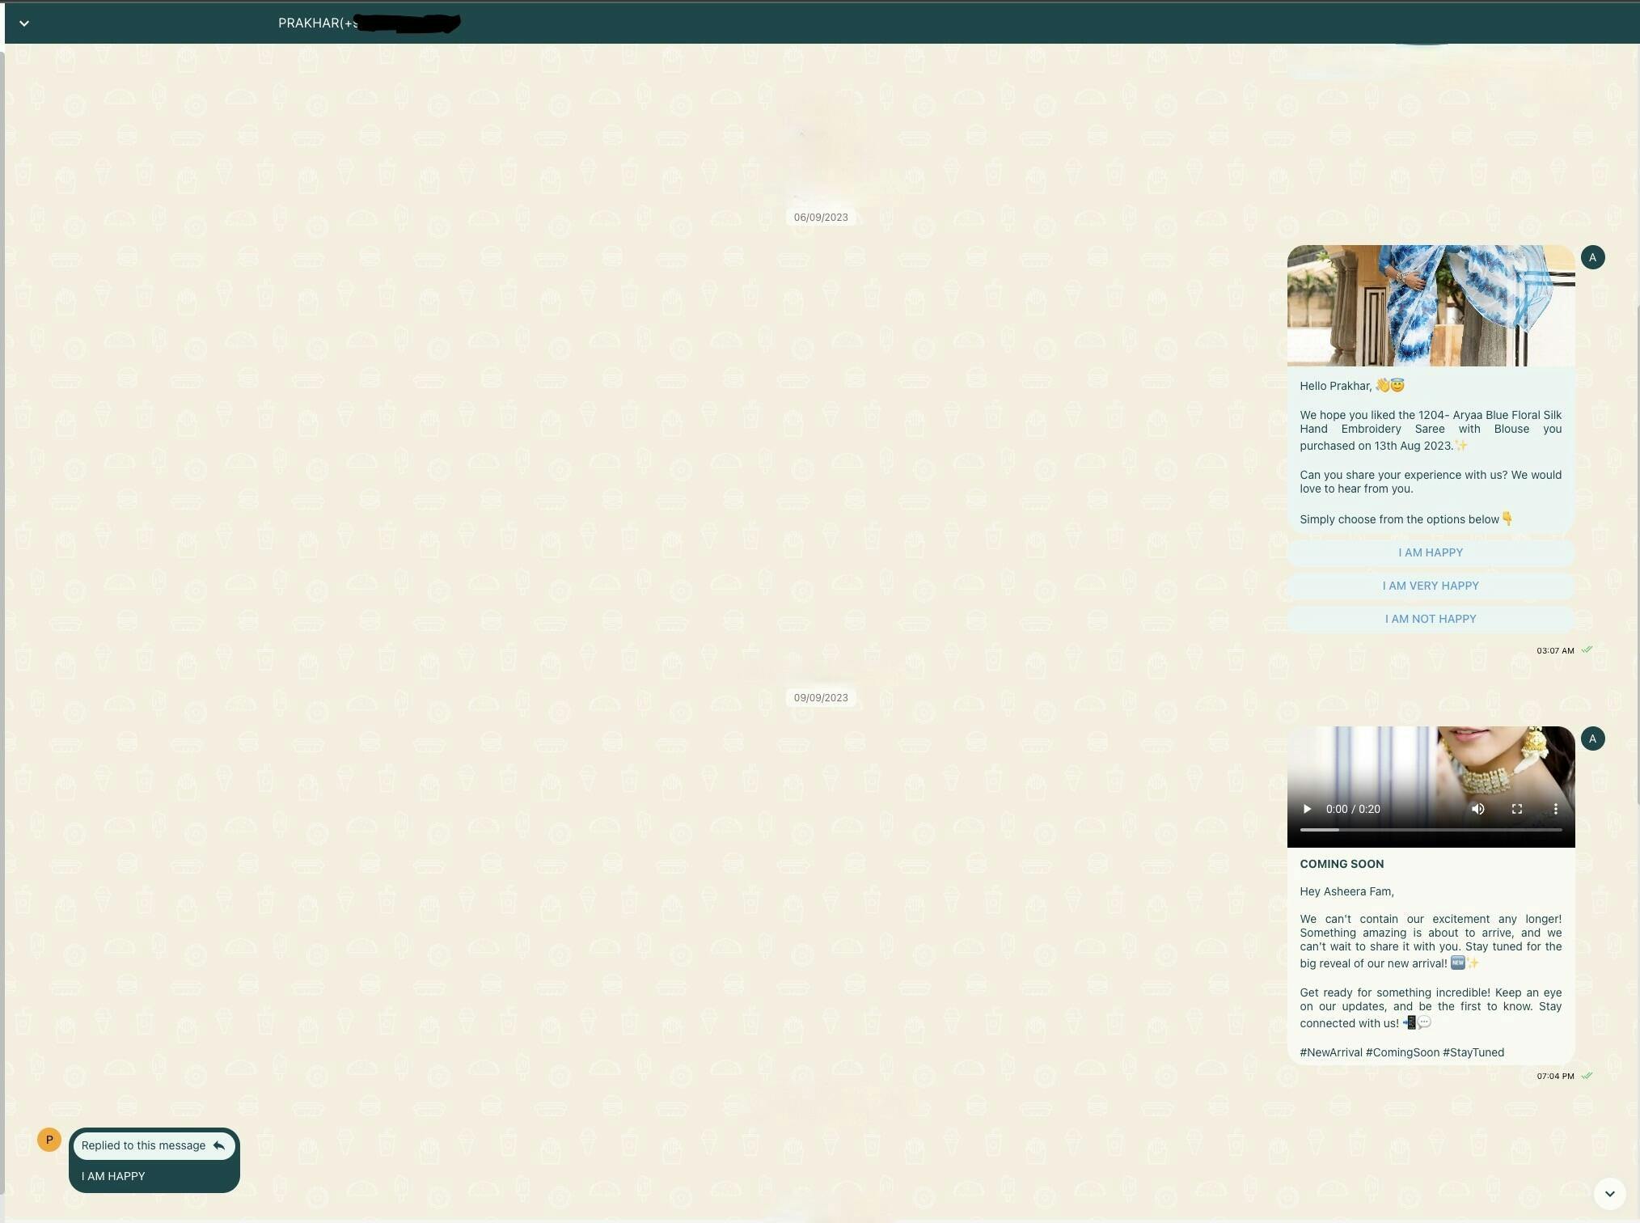Click the PRAKHAR contact name in header
Image resolution: width=1640 pixels, height=1223 pixels.
(x=308, y=23)
